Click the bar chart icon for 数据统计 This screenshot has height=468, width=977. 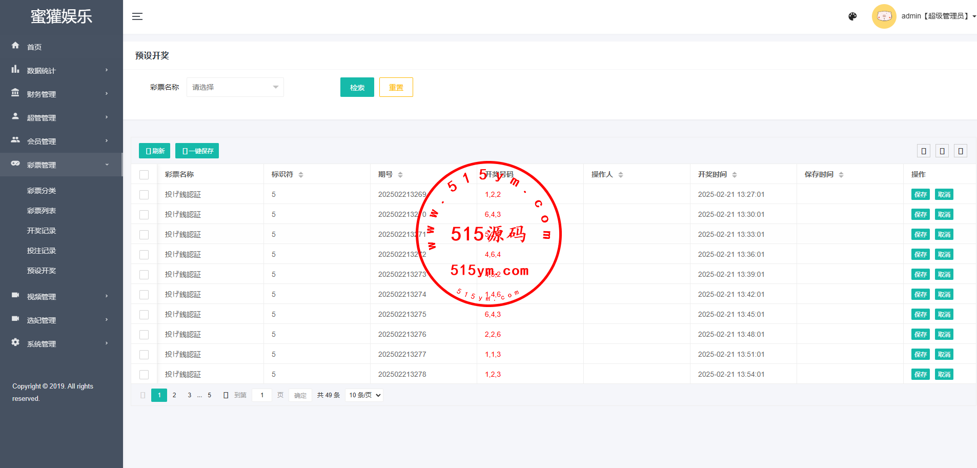click(x=15, y=69)
